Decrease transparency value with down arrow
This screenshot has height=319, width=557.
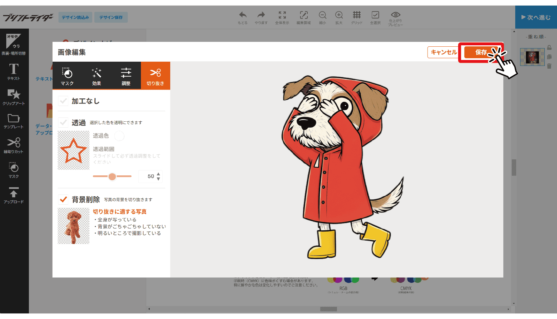click(158, 179)
